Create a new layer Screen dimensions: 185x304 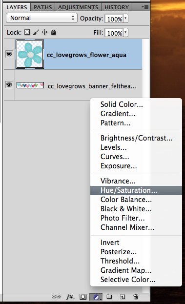tap(123, 297)
